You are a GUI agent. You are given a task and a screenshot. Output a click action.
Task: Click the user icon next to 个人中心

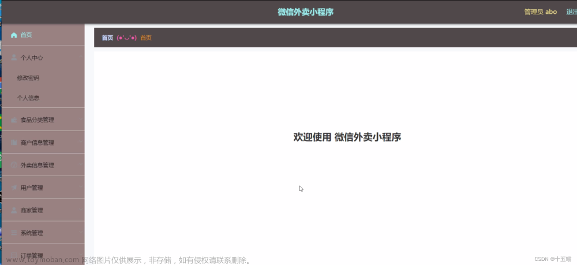14,57
